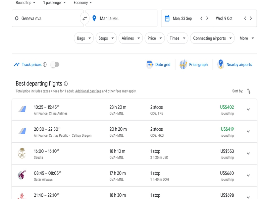Image resolution: width=265 pixels, height=199 pixels.
Task: Go to previous departure date
Action: tap(201, 18)
